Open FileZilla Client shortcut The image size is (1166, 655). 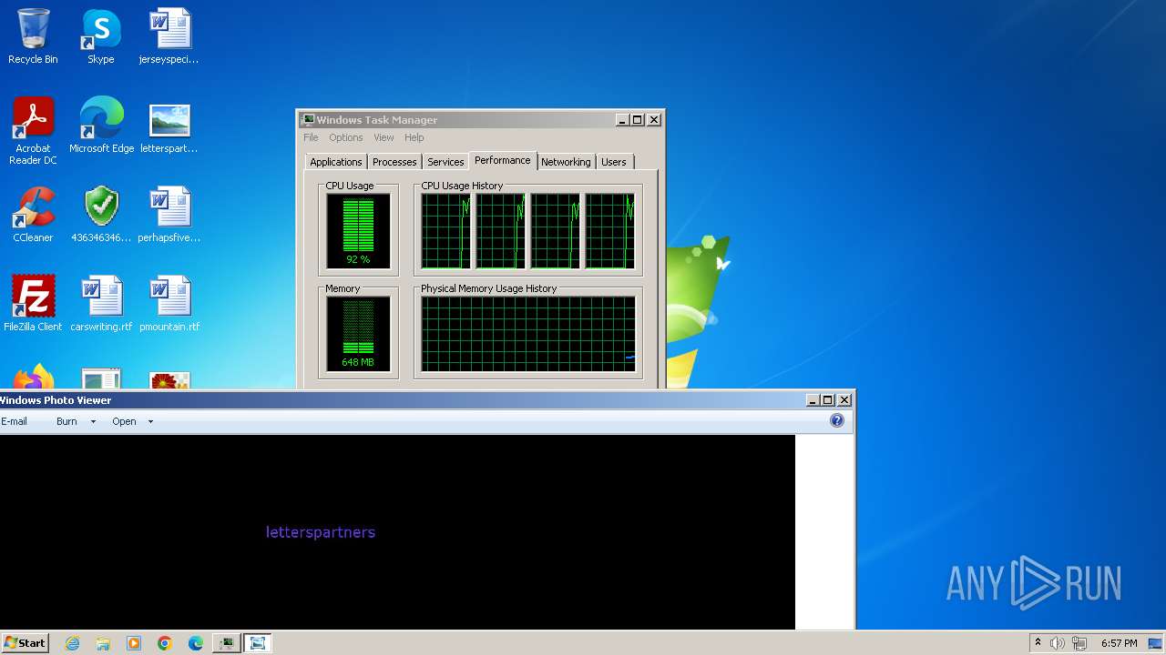pos(33,304)
